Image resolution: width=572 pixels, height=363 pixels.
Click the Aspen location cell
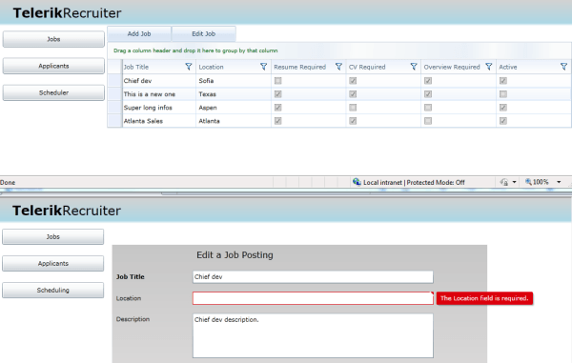tap(234, 108)
